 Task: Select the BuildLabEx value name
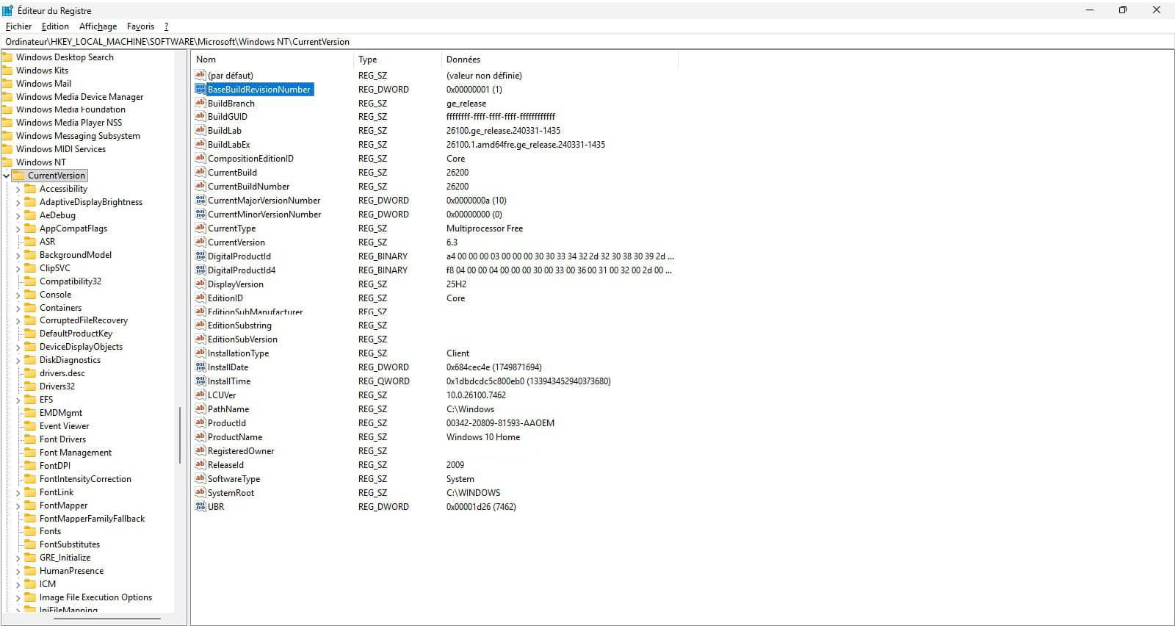click(228, 145)
